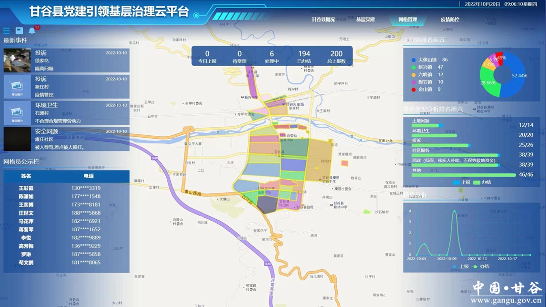
Task: Toggle 办结 series in the bar chart legend
Action: (482, 182)
